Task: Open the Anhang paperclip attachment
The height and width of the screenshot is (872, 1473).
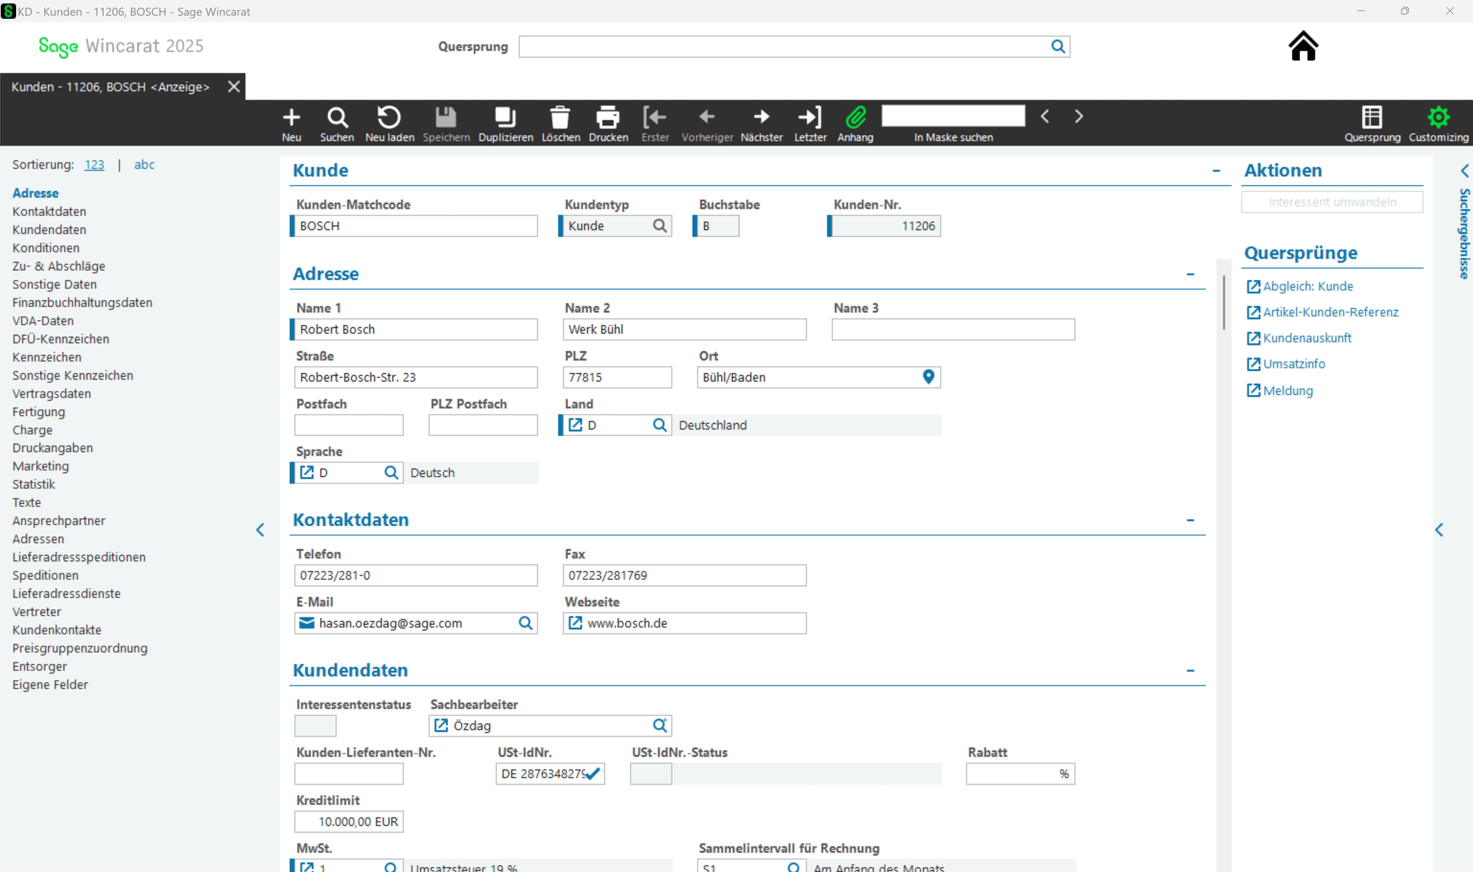Action: tap(855, 118)
